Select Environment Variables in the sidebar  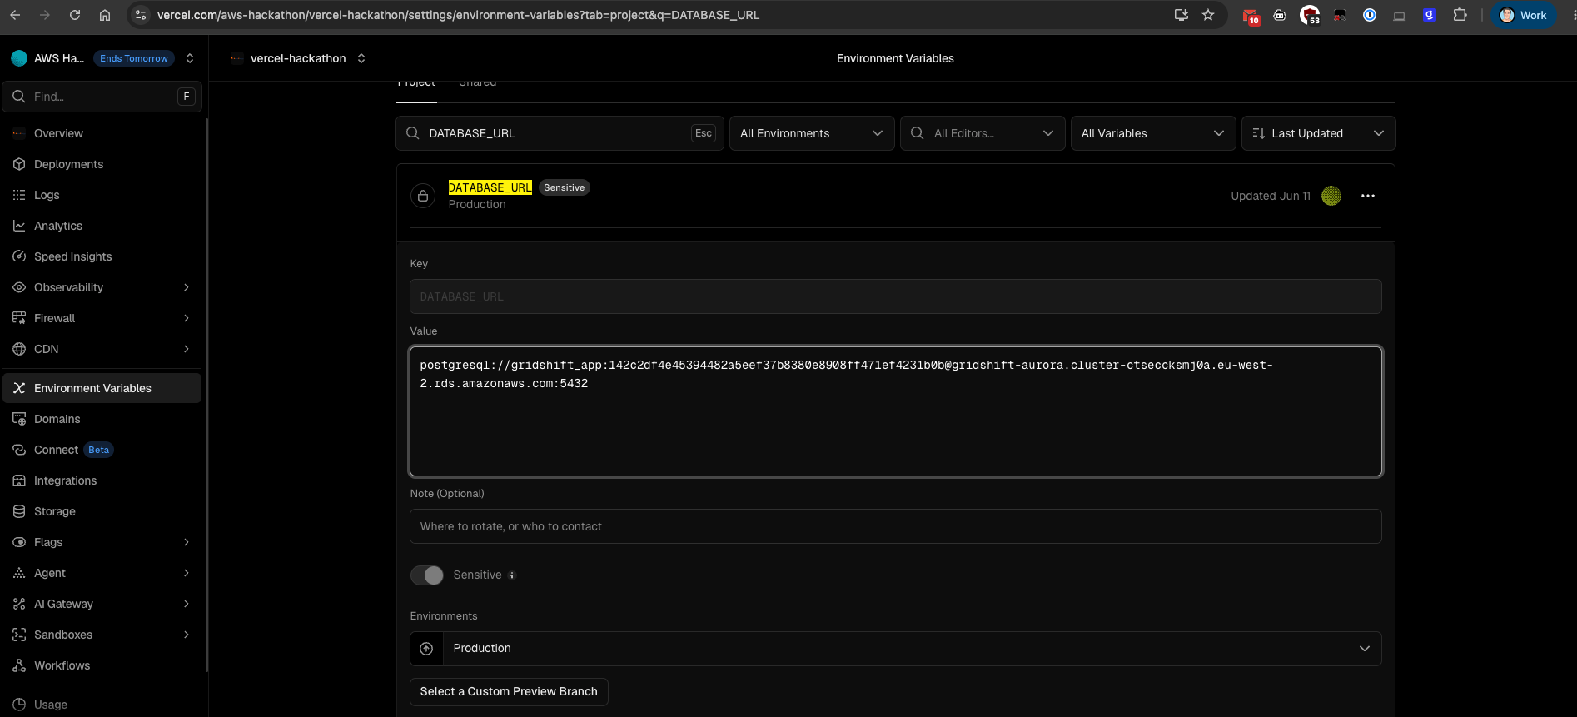point(102,388)
